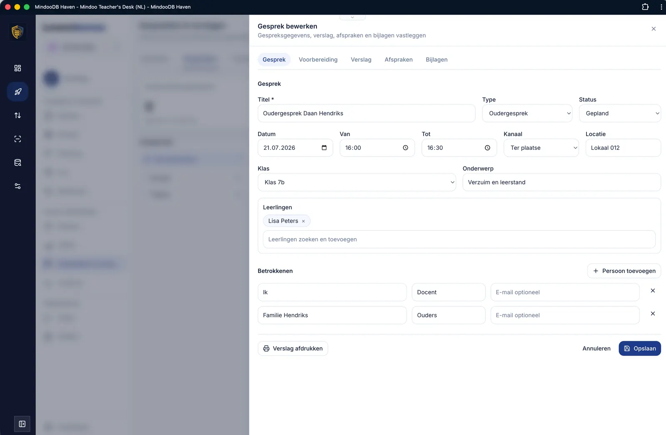Image resolution: width=666 pixels, height=435 pixels.
Task: Toggle the sidebar panel collapse icon
Action: pyautogui.click(x=22, y=424)
